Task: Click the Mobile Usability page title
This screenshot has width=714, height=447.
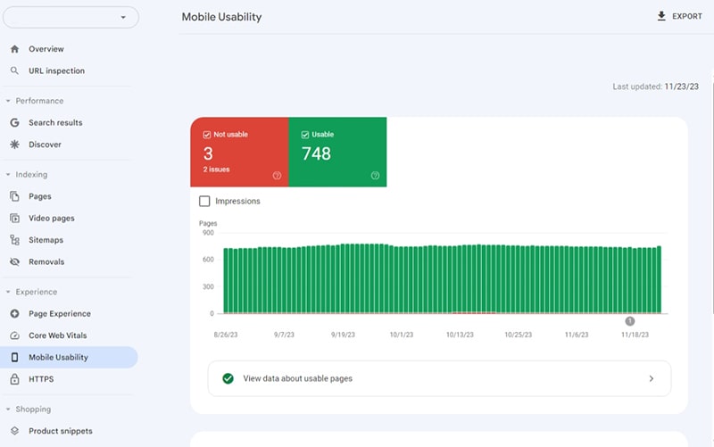Action: click(221, 17)
